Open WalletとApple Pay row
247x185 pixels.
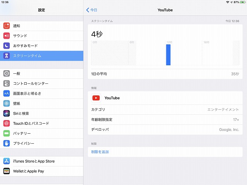pyautogui.click(x=42, y=171)
